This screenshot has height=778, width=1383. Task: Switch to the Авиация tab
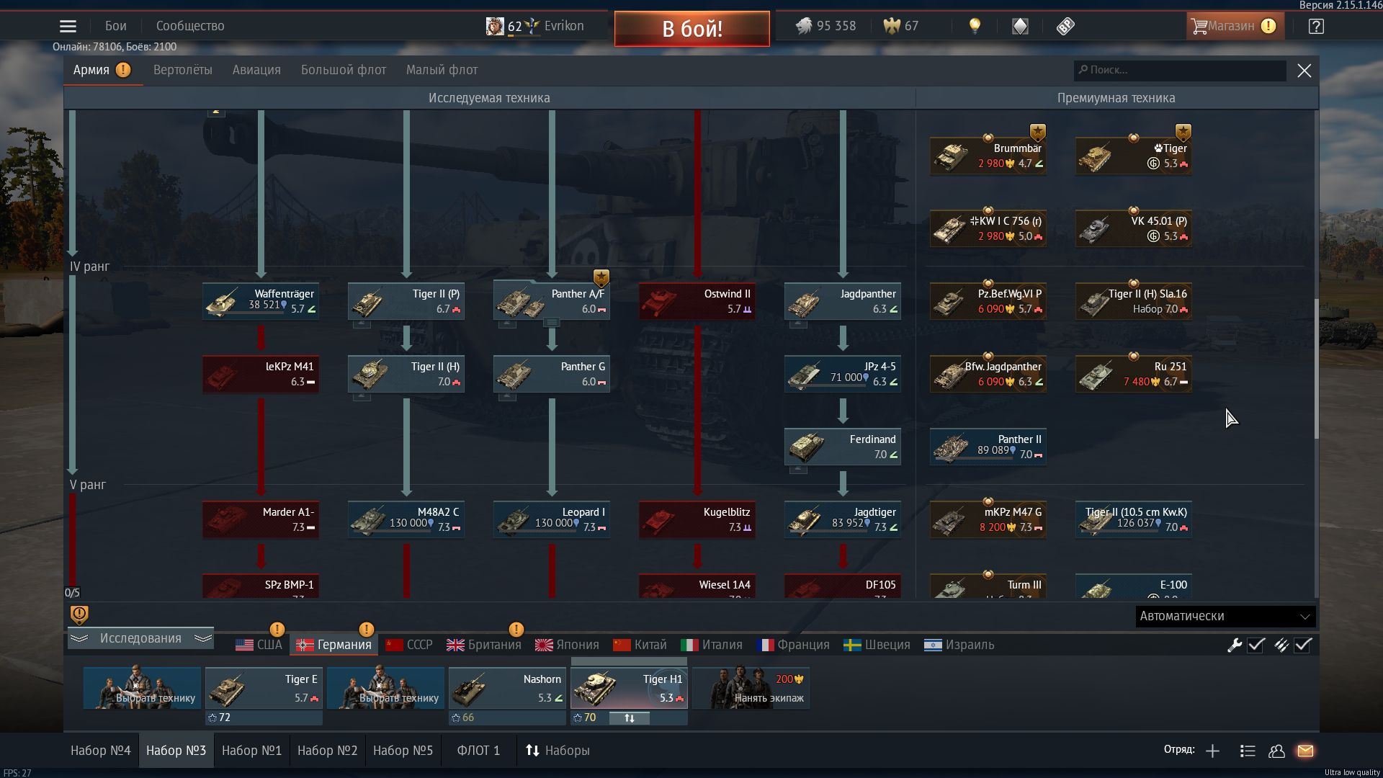(256, 70)
